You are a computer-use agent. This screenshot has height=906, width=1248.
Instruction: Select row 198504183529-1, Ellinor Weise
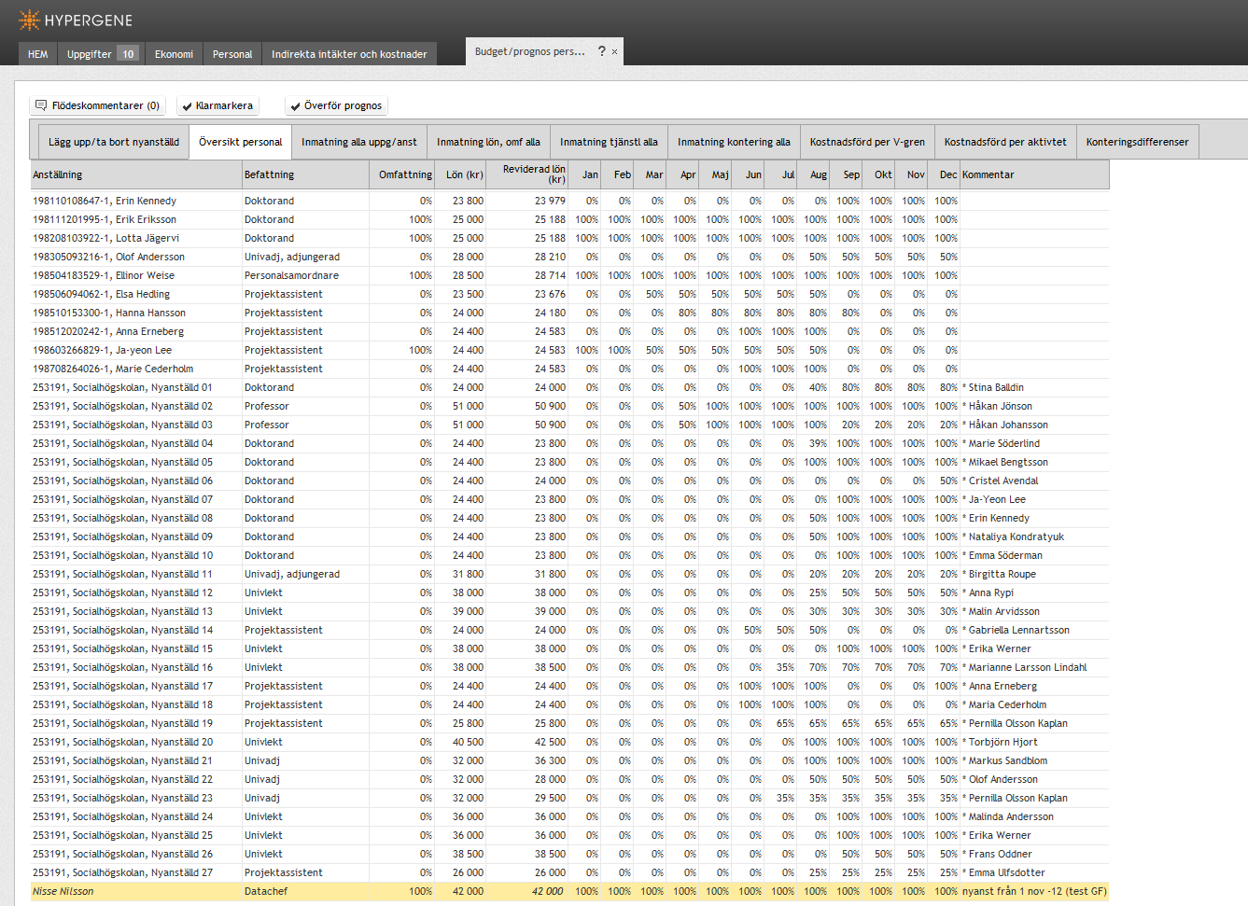569,275
